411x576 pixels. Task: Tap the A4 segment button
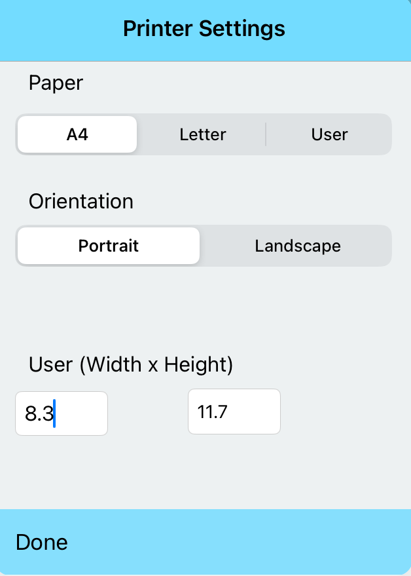(77, 134)
